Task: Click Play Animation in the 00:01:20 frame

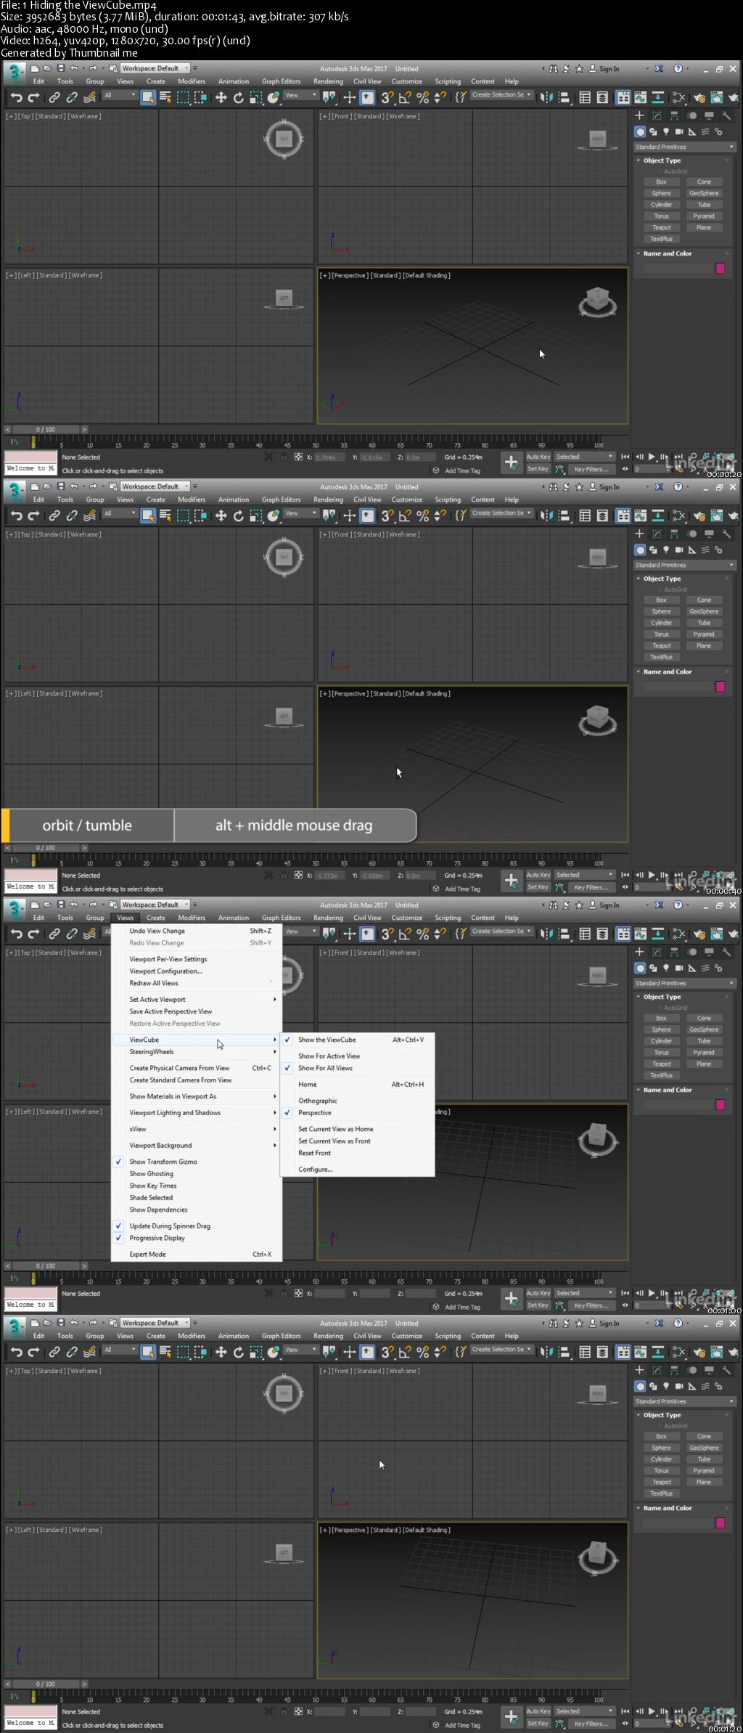Action: coord(652,1711)
